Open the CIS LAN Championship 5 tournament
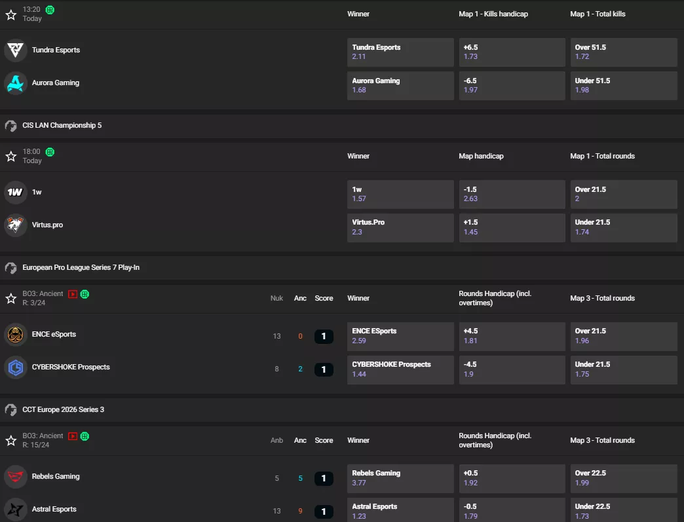Image resolution: width=684 pixels, height=522 pixels. pyautogui.click(x=62, y=126)
